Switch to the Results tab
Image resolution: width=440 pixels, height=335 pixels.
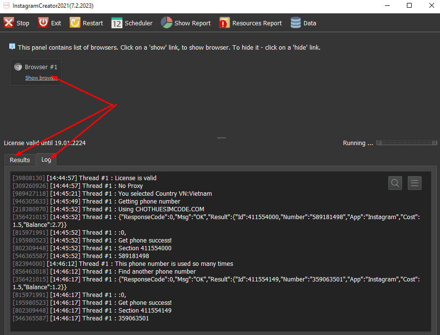pyautogui.click(x=20, y=160)
